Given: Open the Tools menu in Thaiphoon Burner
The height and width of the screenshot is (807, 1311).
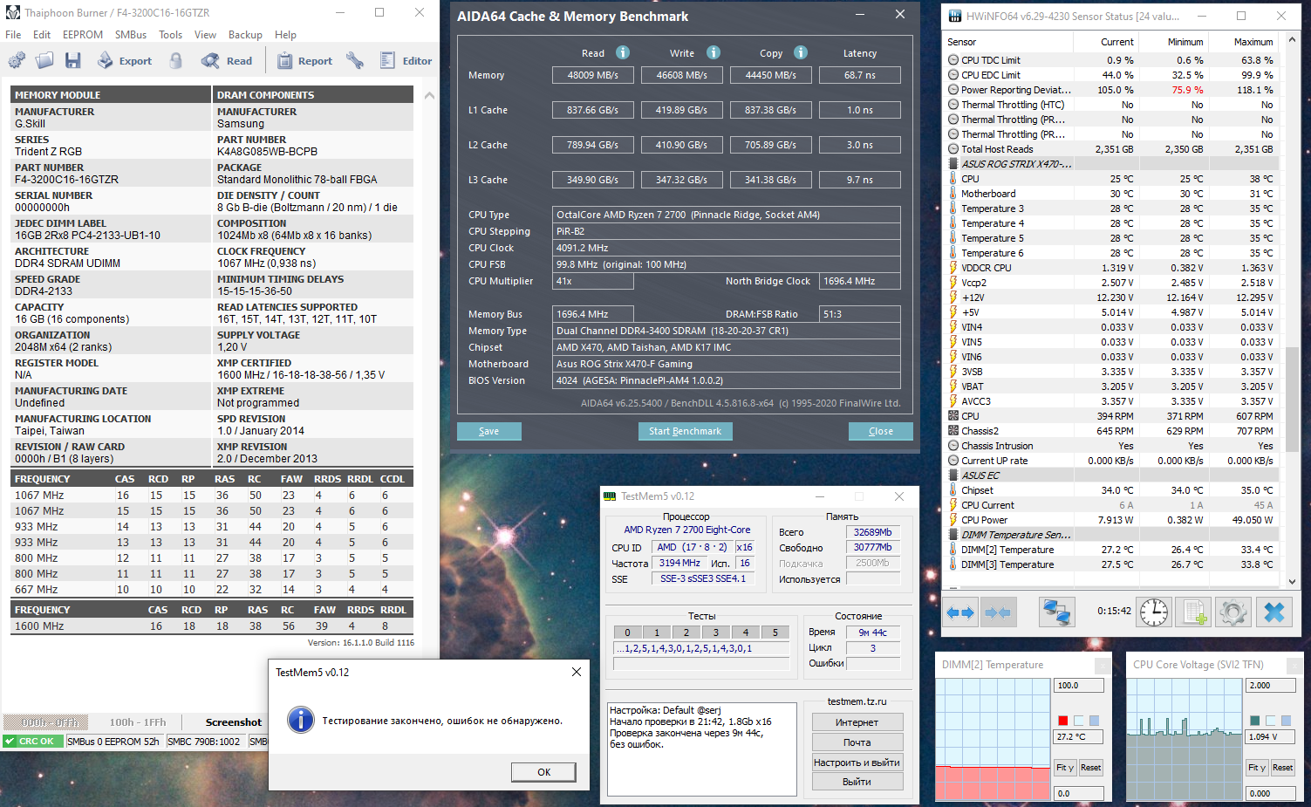Looking at the screenshot, I should (x=171, y=35).
